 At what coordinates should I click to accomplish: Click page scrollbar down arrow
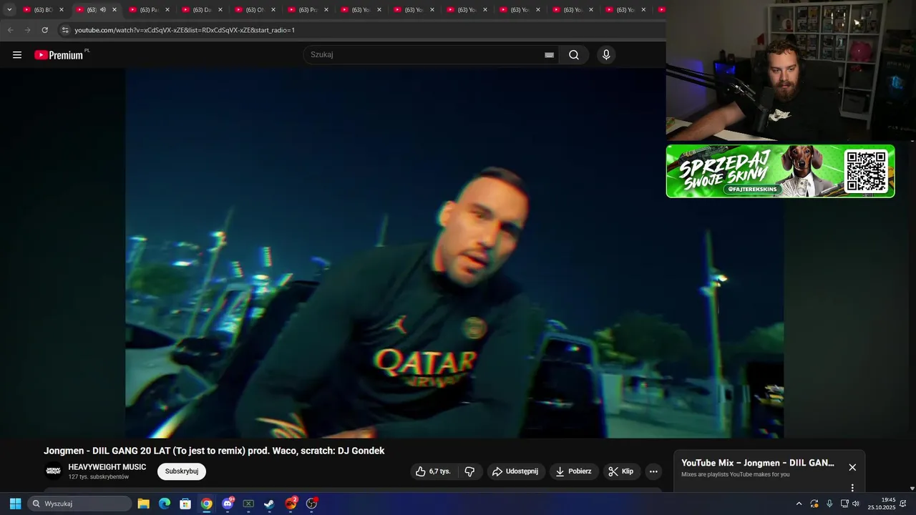tap(912, 489)
